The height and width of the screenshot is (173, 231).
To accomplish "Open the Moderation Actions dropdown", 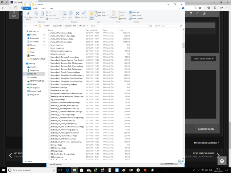I will click(x=206, y=143).
